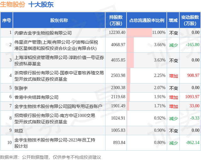Click 不变 in the 姚臣 row
Viewport: 201px width, 160px height.
coord(174,131)
